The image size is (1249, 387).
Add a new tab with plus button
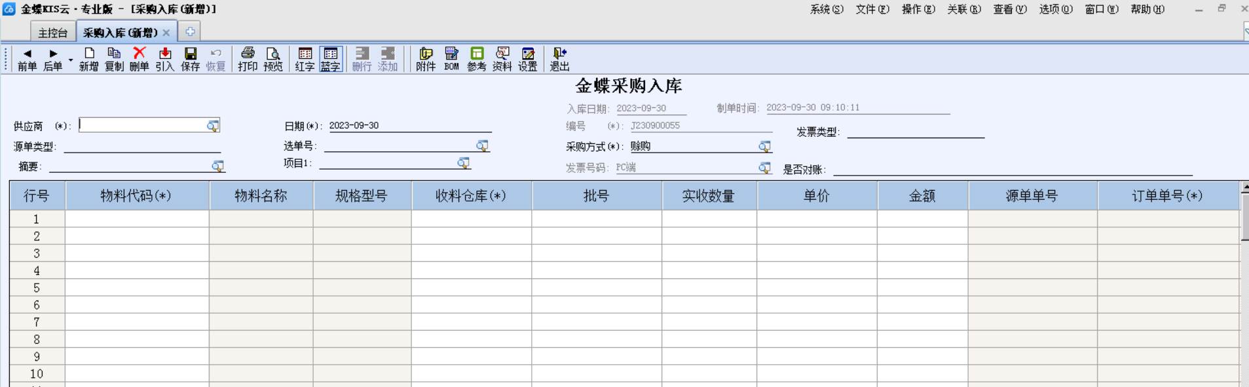190,31
